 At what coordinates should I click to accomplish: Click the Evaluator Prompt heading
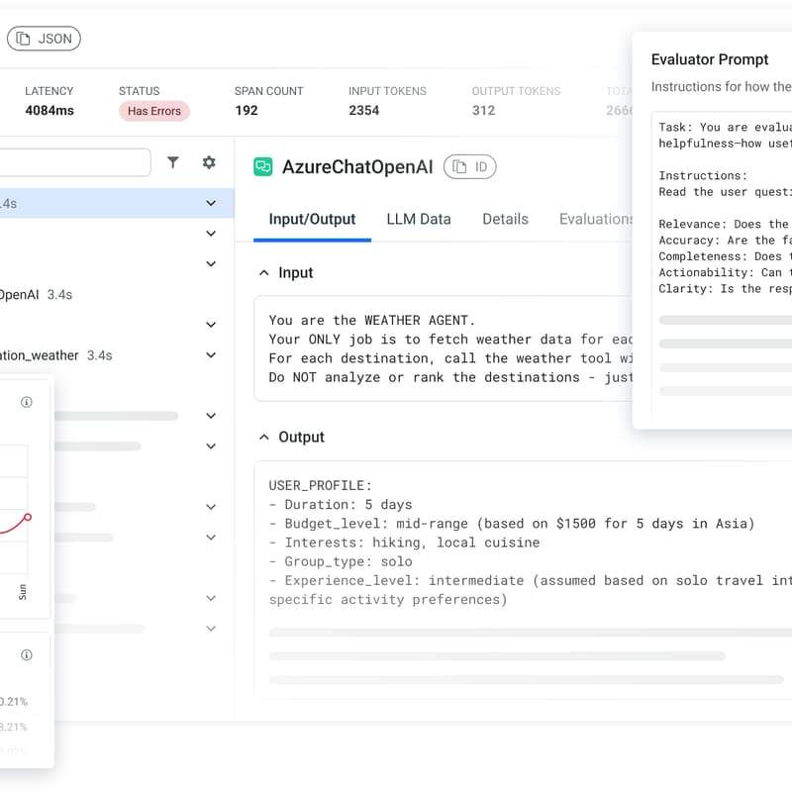[710, 59]
